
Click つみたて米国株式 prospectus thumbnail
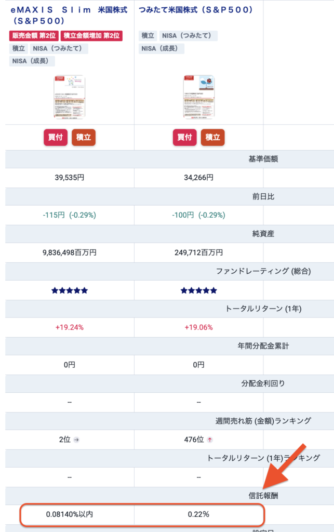[x=198, y=98]
